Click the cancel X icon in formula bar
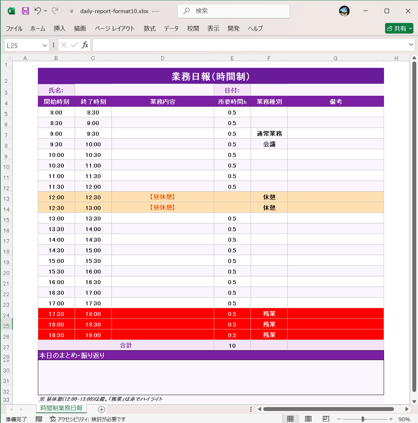Viewport: 418px width, 423px height. click(x=64, y=45)
